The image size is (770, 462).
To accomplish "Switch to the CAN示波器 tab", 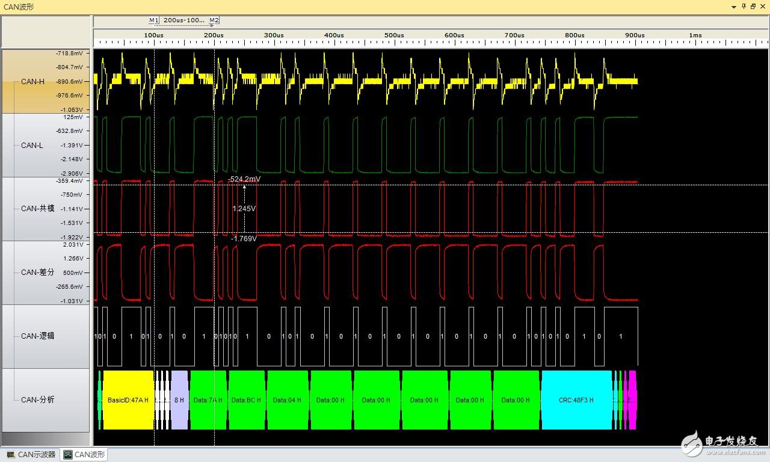I will (31, 455).
